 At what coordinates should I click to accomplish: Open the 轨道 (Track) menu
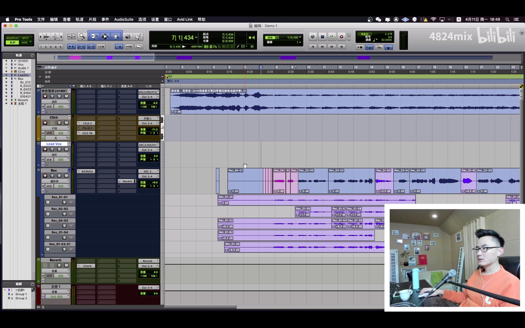click(79, 19)
